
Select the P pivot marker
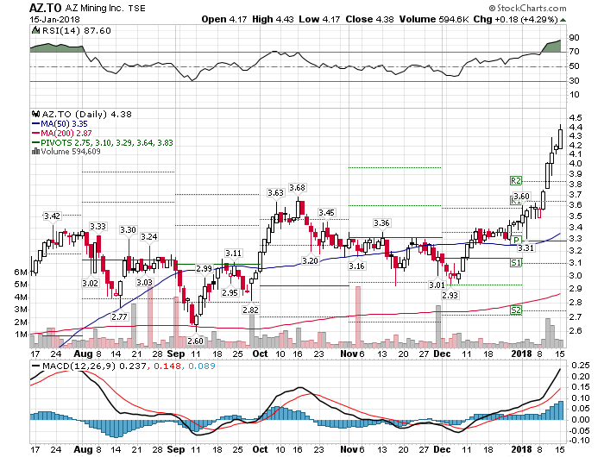pyautogui.click(x=516, y=240)
